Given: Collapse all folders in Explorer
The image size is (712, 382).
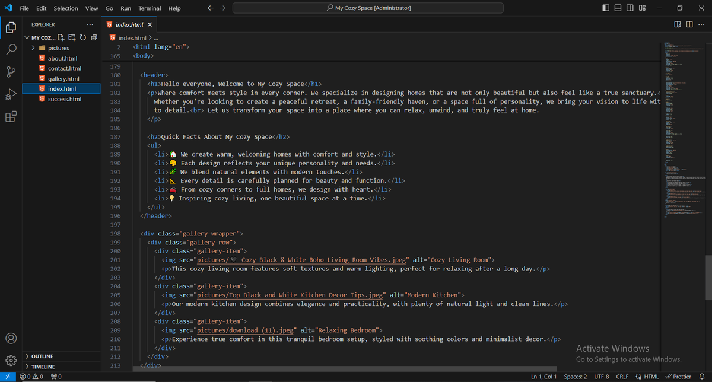Looking at the screenshot, I should click(94, 37).
